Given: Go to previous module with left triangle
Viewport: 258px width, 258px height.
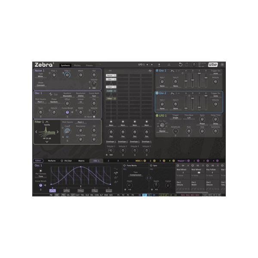Looking at the screenshot, I should click(147, 64).
